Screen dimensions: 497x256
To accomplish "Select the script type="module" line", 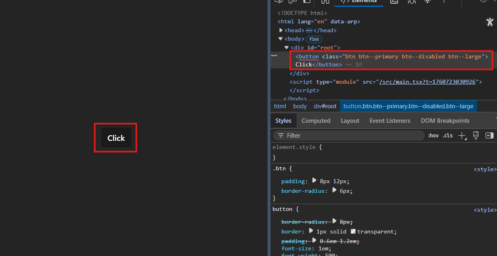I will (386, 82).
